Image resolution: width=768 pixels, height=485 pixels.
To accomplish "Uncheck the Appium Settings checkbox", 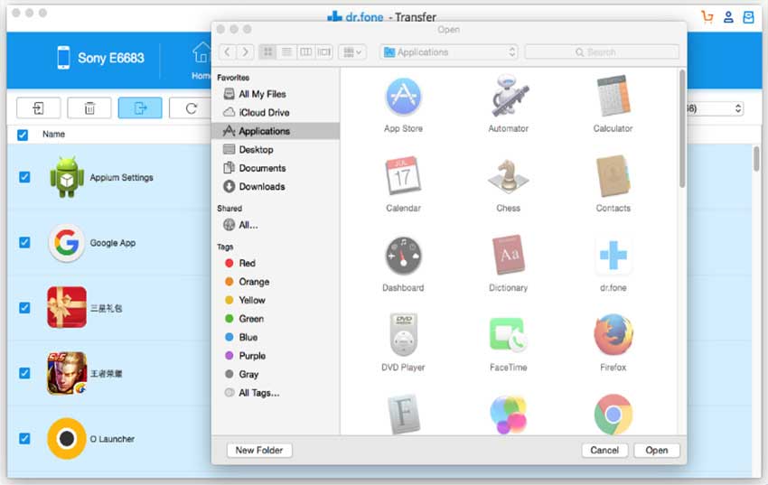I will 24,177.
